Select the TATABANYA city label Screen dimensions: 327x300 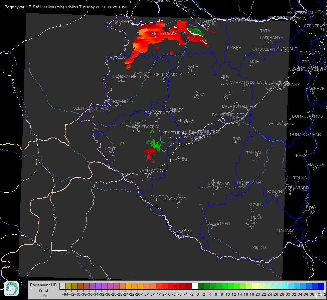click(x=271, y=37)
